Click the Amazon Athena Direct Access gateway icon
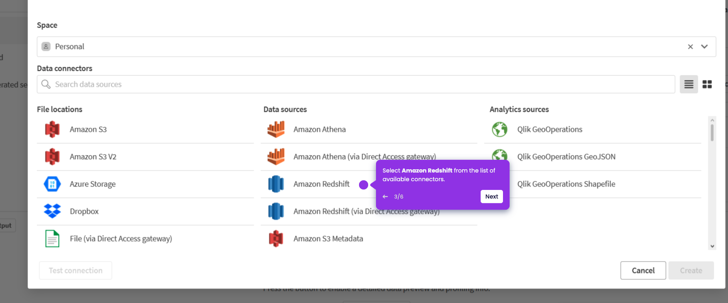The width and height of the screenshot is (728, 303). point(276,156)
